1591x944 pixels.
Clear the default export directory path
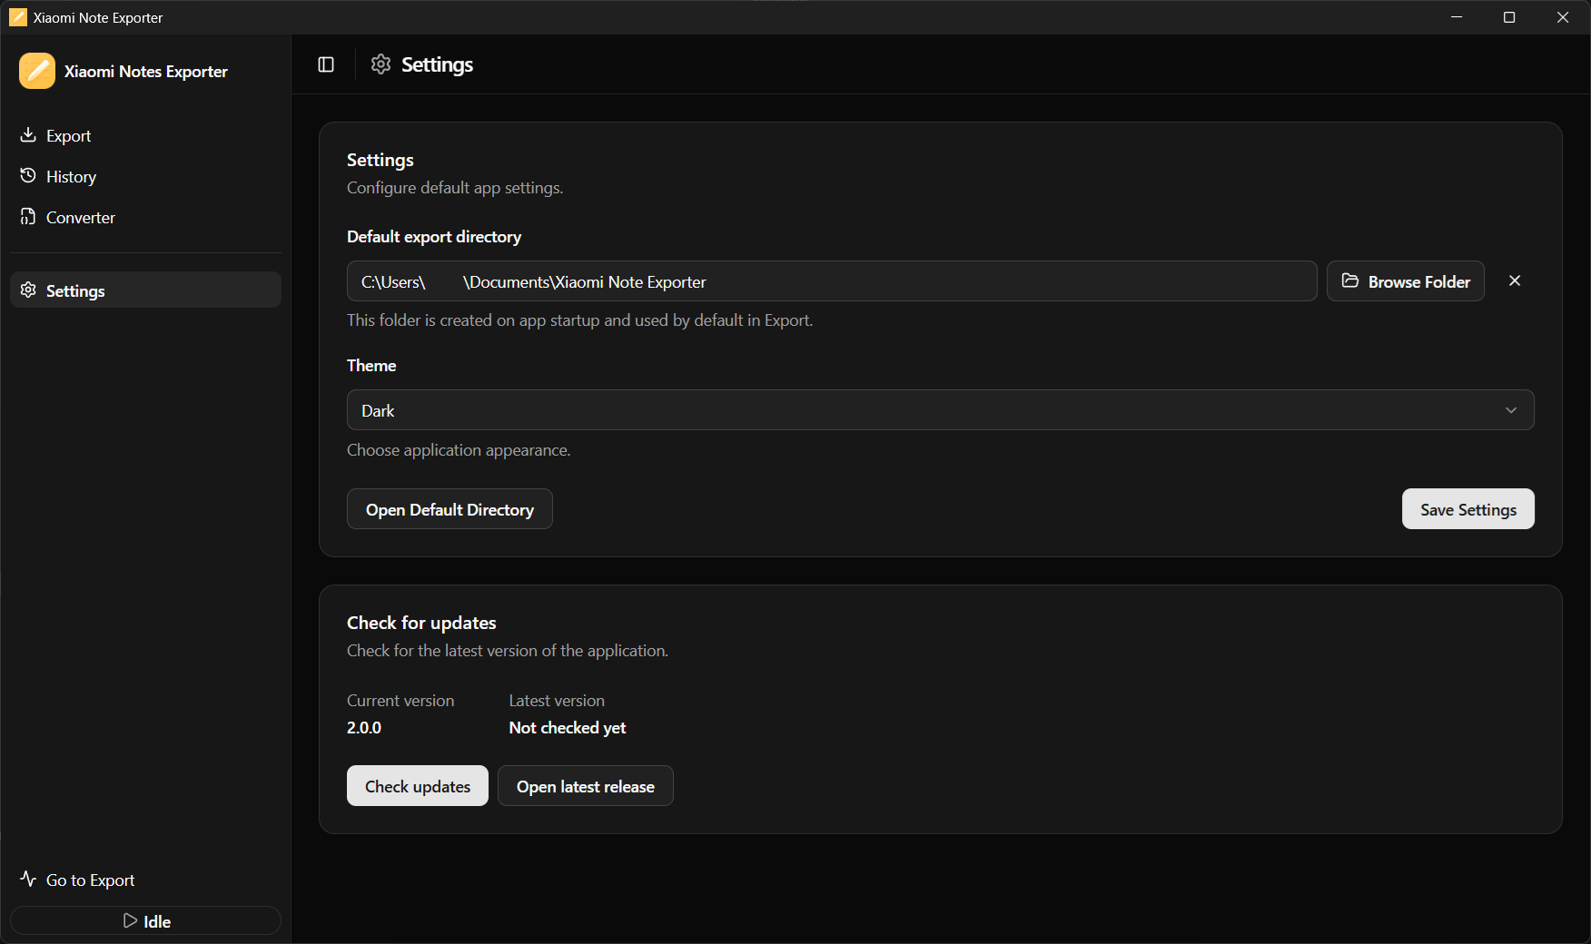(x=1515, y=281)
